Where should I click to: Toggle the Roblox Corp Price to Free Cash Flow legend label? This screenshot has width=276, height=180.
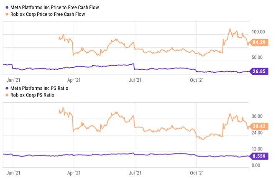(x=50, y=14)
